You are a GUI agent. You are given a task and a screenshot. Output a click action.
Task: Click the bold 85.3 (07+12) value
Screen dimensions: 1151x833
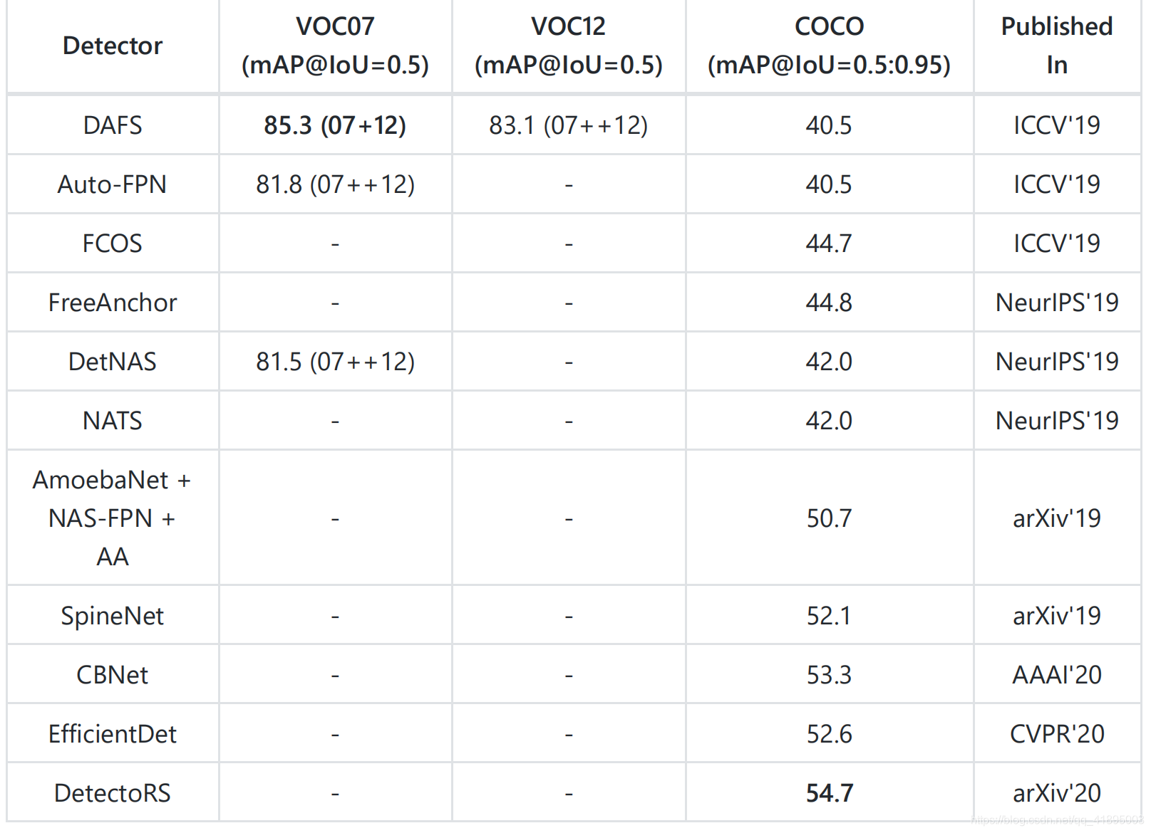(x=335, y=125)
